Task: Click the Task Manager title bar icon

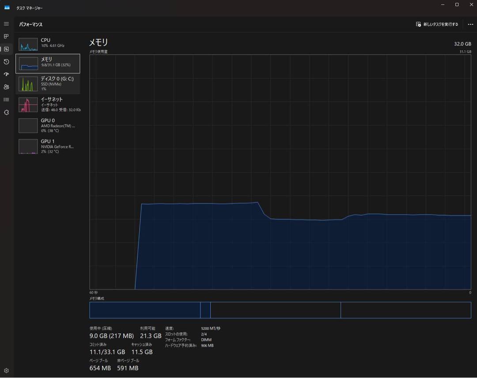Action: pyautogui.click(x=7, y=8)
